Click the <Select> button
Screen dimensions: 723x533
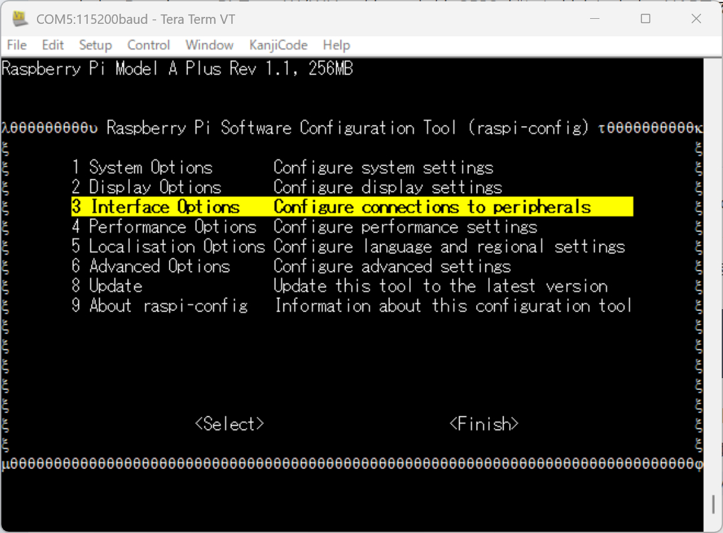click(x=230, y=424)
